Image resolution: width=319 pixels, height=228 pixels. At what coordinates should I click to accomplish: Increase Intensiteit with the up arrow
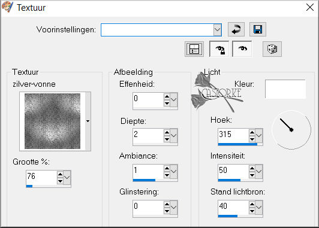252,168
